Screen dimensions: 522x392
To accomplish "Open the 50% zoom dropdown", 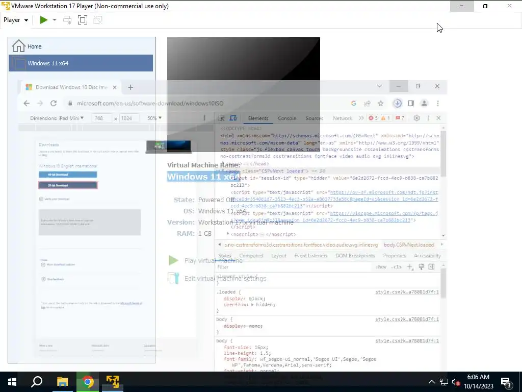I will 154,118.
